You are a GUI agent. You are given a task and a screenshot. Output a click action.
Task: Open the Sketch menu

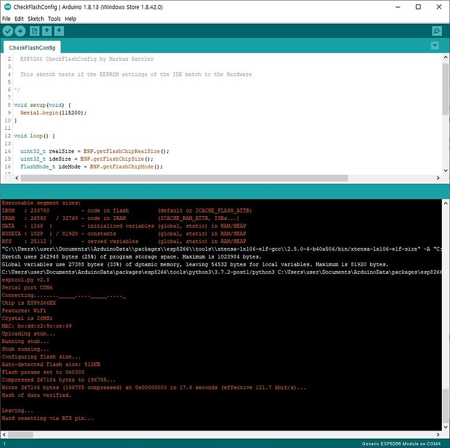coord(36,19)
